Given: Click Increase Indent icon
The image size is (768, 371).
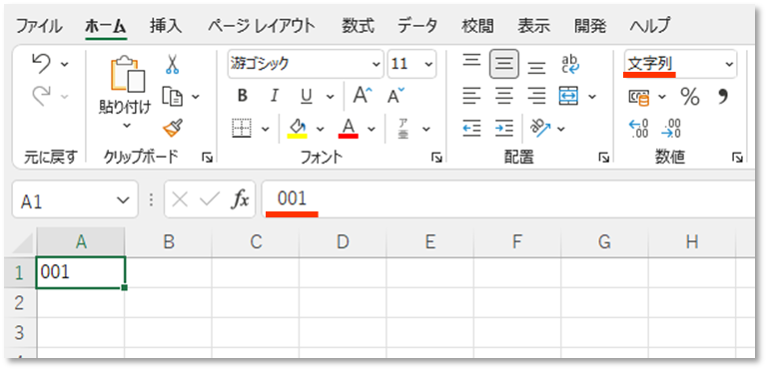Looking at the screenshot, I should pyautogui.click(x=504, y=128).
